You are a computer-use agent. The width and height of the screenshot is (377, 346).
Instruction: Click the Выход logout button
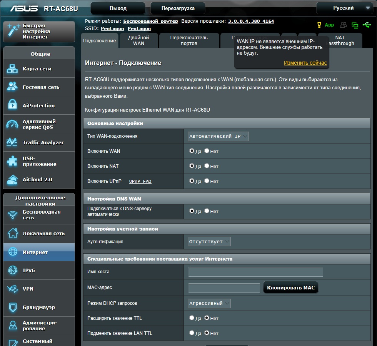(x=118, y=8)
